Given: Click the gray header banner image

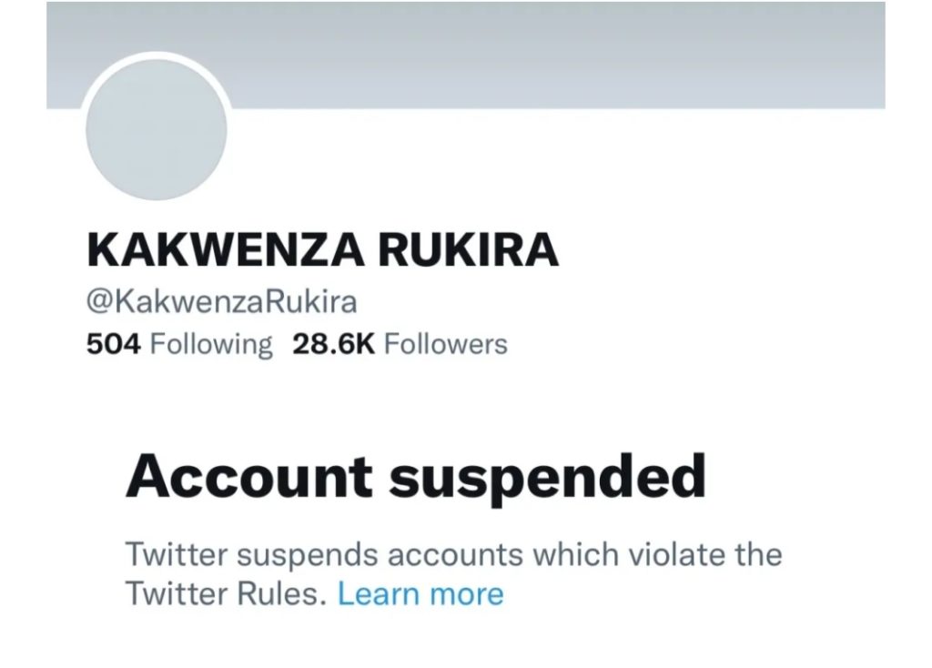Looking at the screenshot, I should [546, 55].
